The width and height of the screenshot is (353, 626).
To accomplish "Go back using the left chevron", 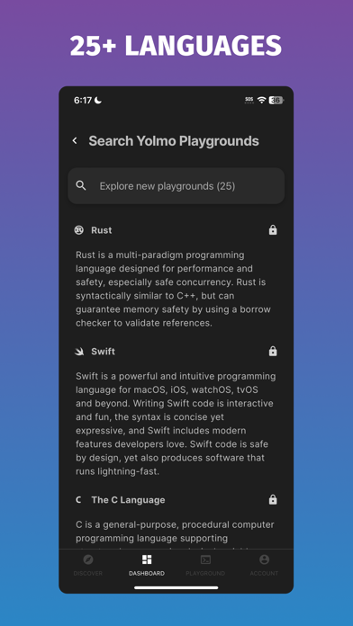I will click(75, 140).
